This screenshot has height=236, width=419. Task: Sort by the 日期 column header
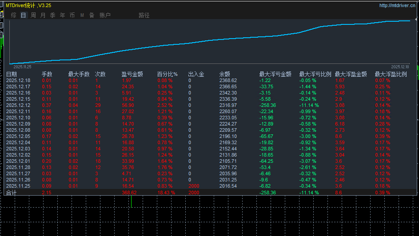coord(12,74)
